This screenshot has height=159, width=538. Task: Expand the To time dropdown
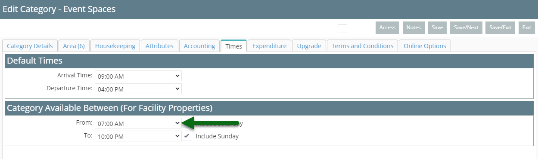click(x=138, y=136)
